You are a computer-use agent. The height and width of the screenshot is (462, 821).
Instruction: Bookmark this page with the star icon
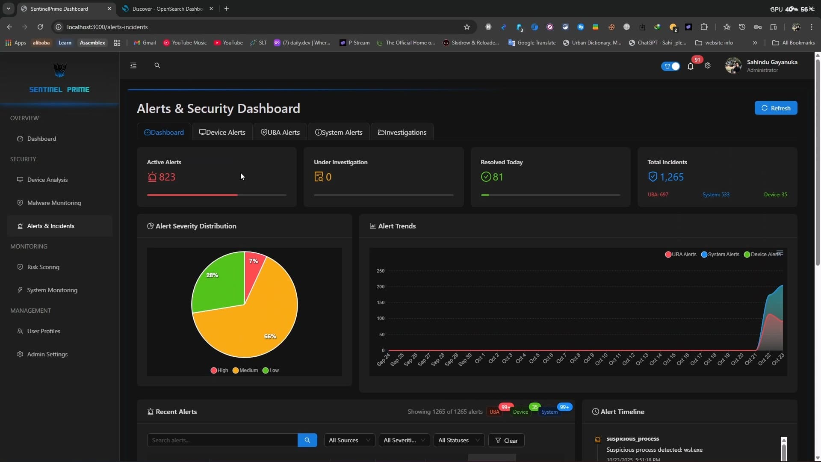click(x=467, y=27)
